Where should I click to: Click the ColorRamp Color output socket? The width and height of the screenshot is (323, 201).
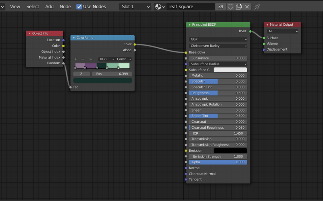(135, 44)
